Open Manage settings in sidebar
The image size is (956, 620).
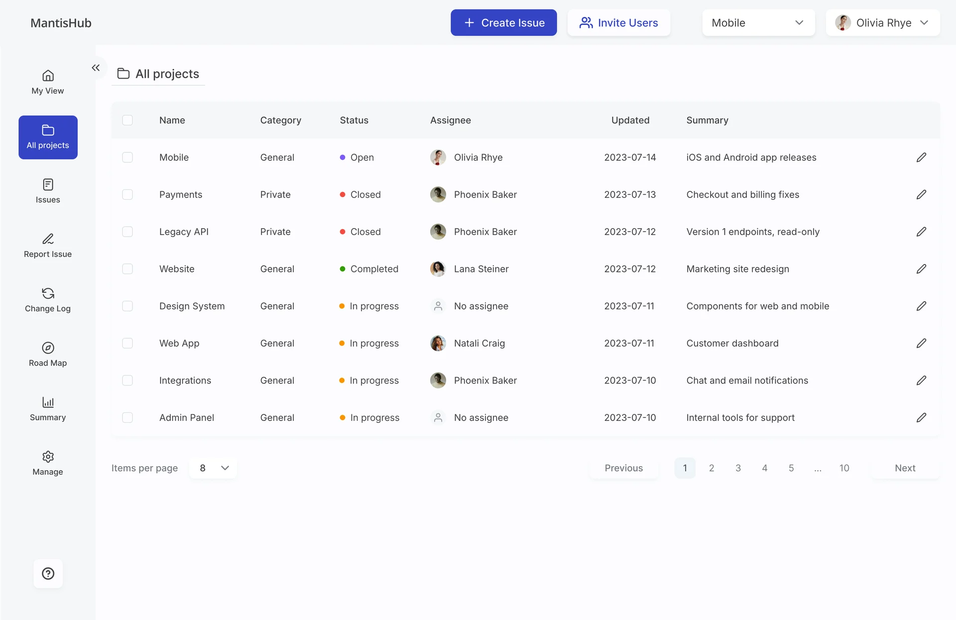(x=48, y=464)
